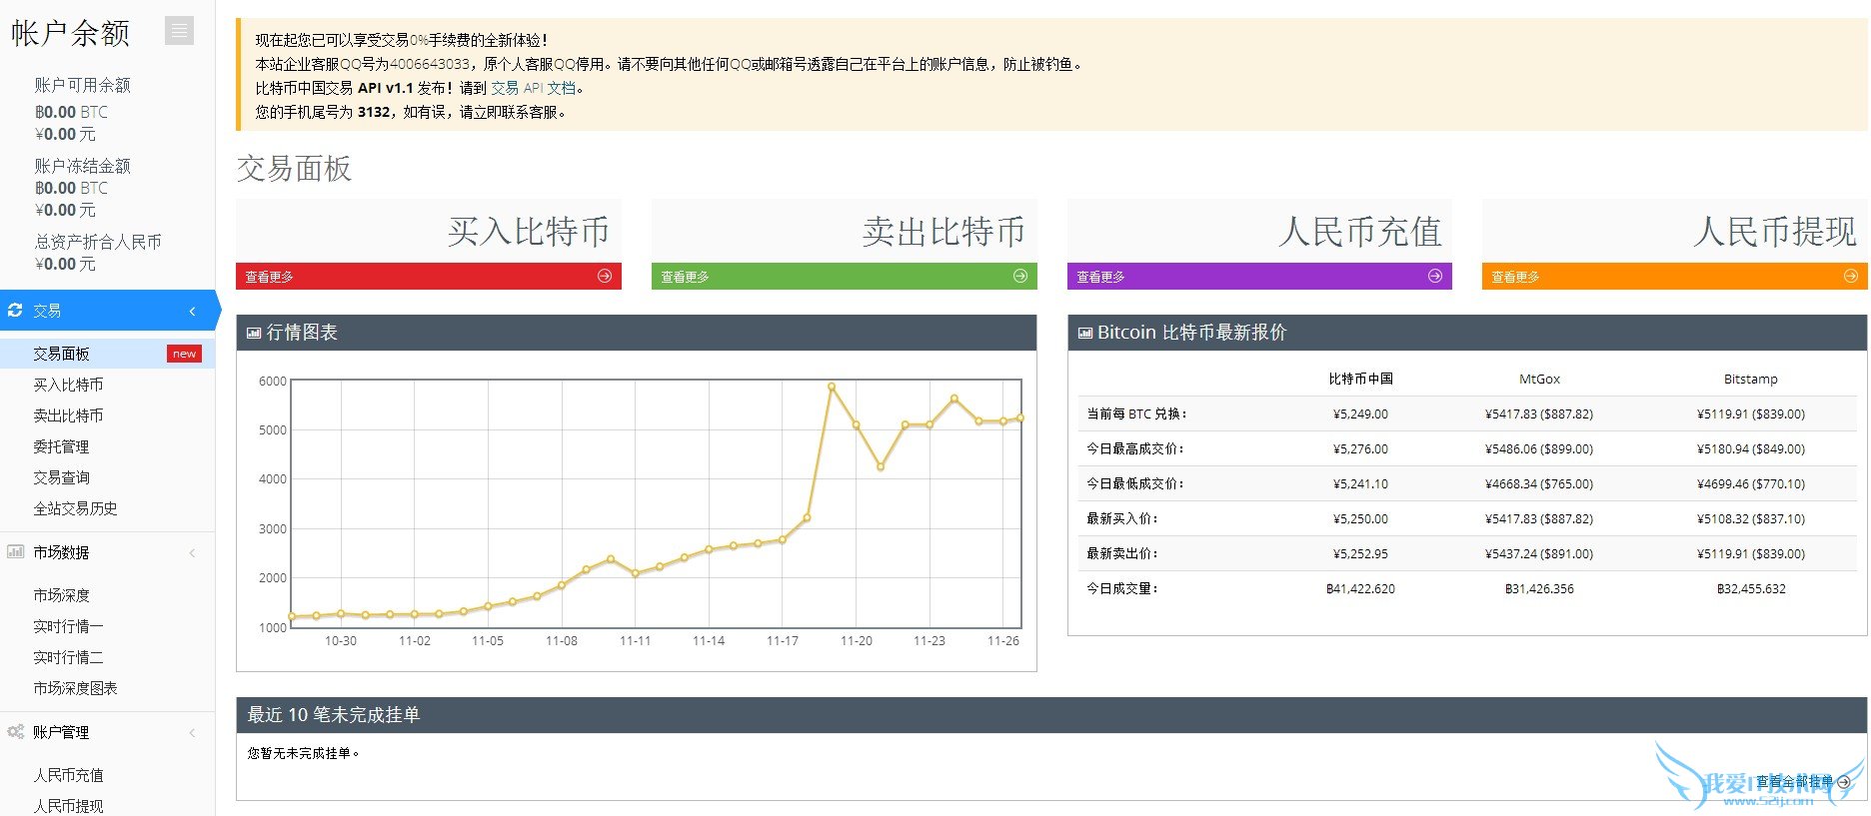Click the 账户管理 gears icon
The height and width of the screenshot is (816, 1871).
click(15, 732)
